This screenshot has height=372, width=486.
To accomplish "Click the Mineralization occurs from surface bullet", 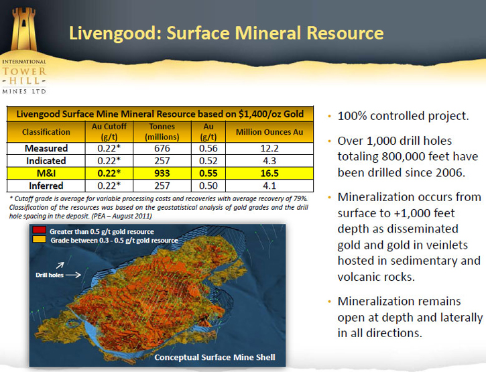I will point(409,237).
